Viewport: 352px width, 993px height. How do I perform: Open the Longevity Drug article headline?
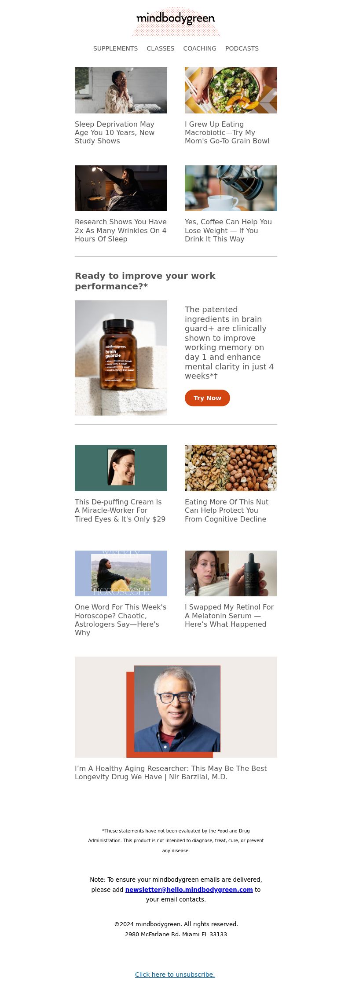point(171,773)
